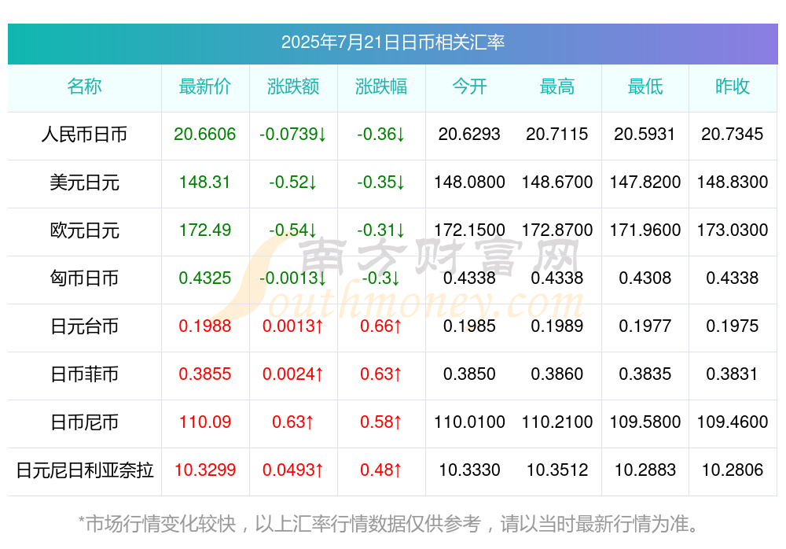Click the 日币尼币 row name
786x549 pixels.
(x=84, y=422)
